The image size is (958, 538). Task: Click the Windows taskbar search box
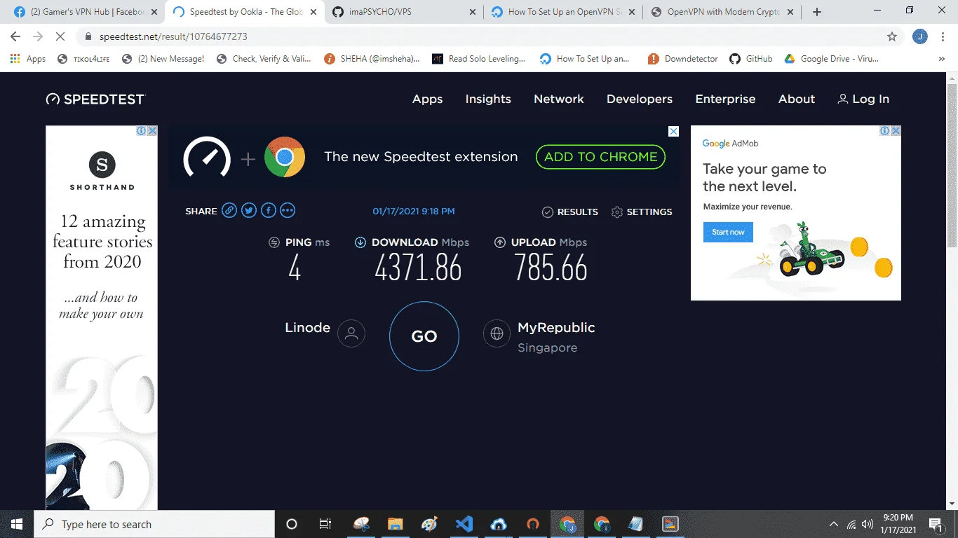click(x=154, y=524)
